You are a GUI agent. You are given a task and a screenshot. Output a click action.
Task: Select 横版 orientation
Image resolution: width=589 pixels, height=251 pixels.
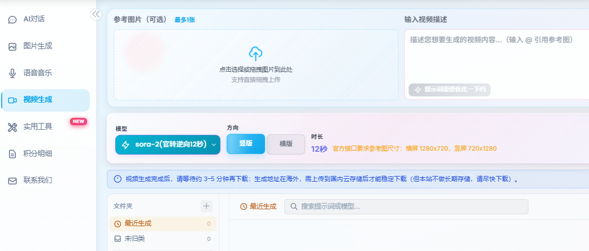pos(286,144)
